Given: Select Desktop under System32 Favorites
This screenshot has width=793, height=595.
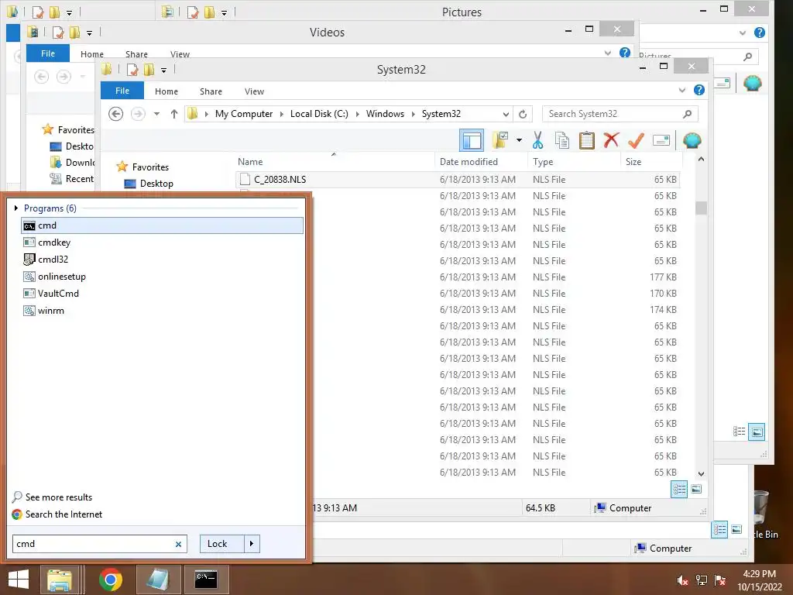Looking at the screenshot, I should coord(156,183).
